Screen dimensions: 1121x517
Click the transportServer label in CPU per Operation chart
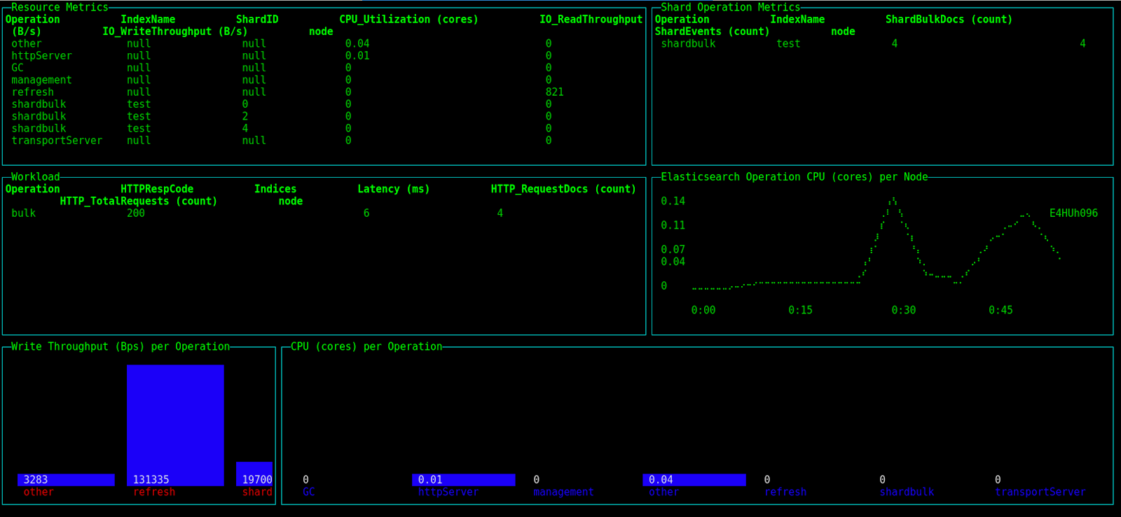[1040, 493]
